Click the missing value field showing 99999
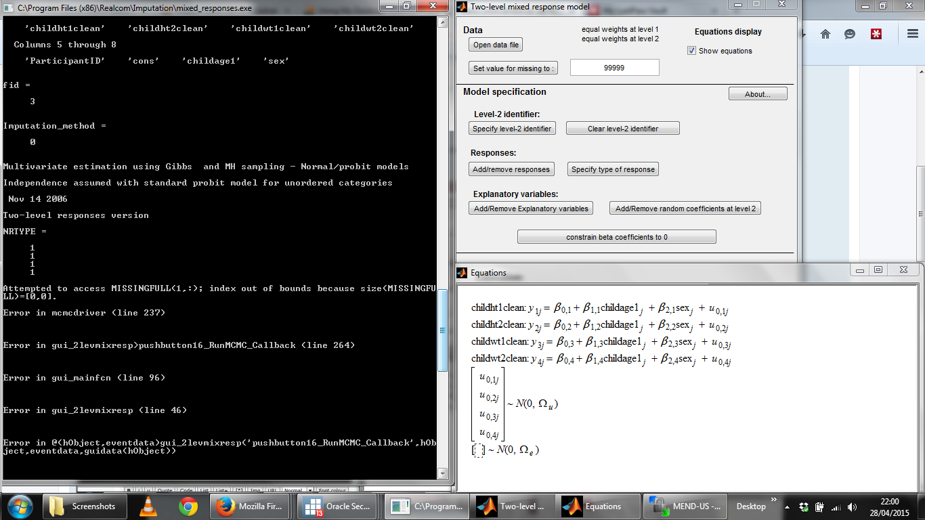The height and width of the screenshot is (520, 925). tap(614, 68)
